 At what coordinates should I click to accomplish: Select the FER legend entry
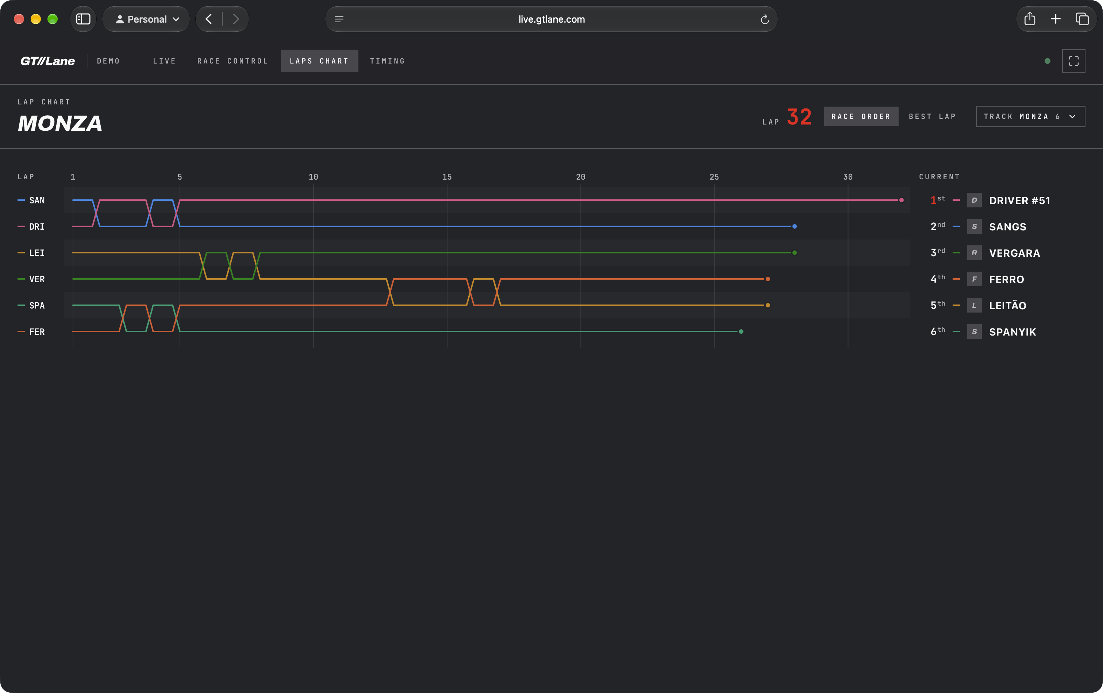pos(32,332)
